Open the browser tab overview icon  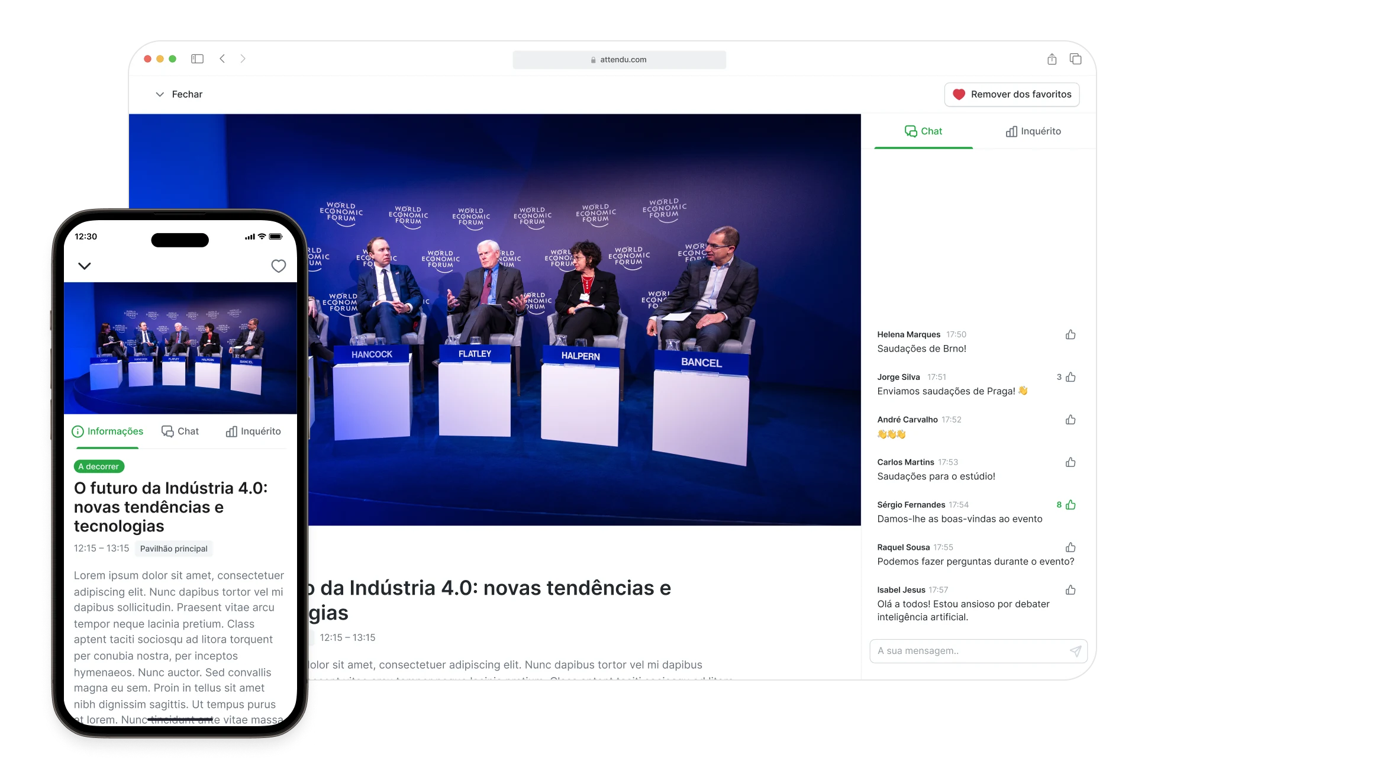pyautogui.click(x=1075, y=59)
